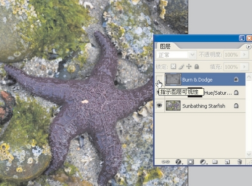
Task: Lock layer position move icon
Action: [x=189, y=67]
